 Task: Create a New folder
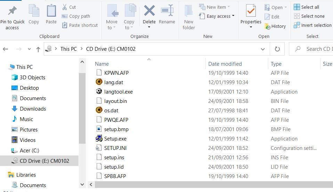pyautogui.click(x=189, y=17)
